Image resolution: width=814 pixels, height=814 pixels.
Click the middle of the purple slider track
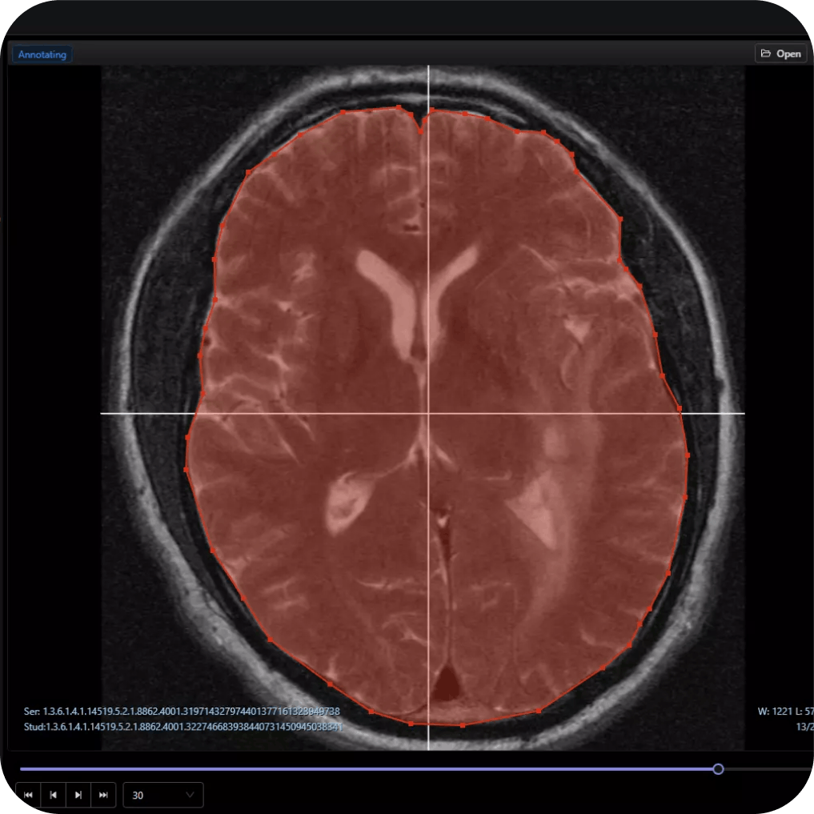(368, 769)
